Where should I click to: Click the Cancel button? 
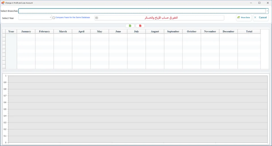pyautogui.click(x=261, y=18)
